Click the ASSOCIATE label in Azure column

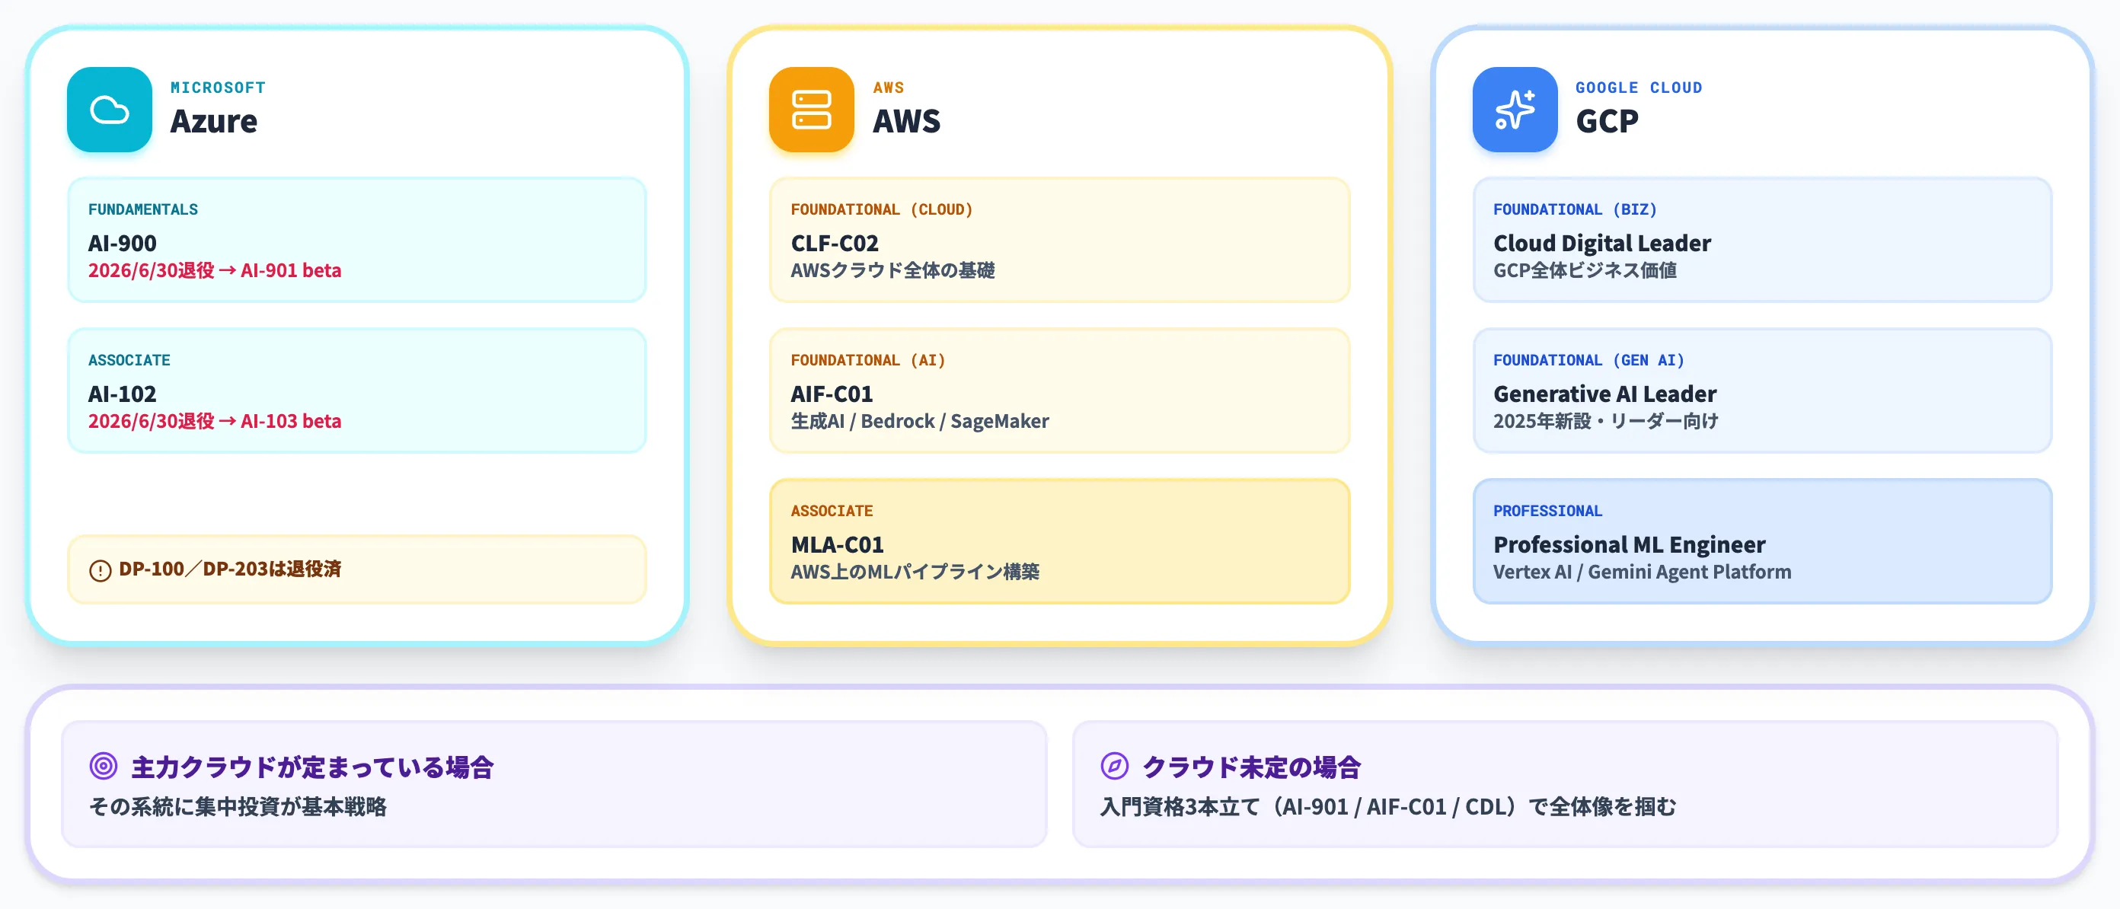click(129, 359)
